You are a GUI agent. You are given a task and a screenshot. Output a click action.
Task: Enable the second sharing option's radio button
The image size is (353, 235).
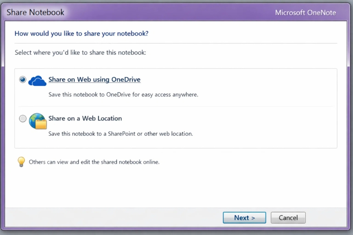(22, 118)
